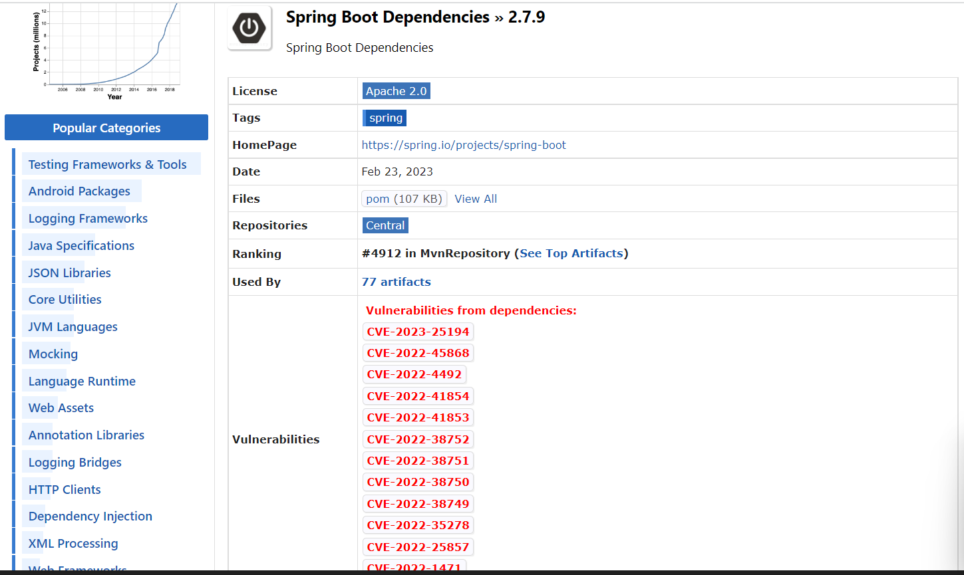Show the 77 artifacts using this dependency

tap(396, 281)
